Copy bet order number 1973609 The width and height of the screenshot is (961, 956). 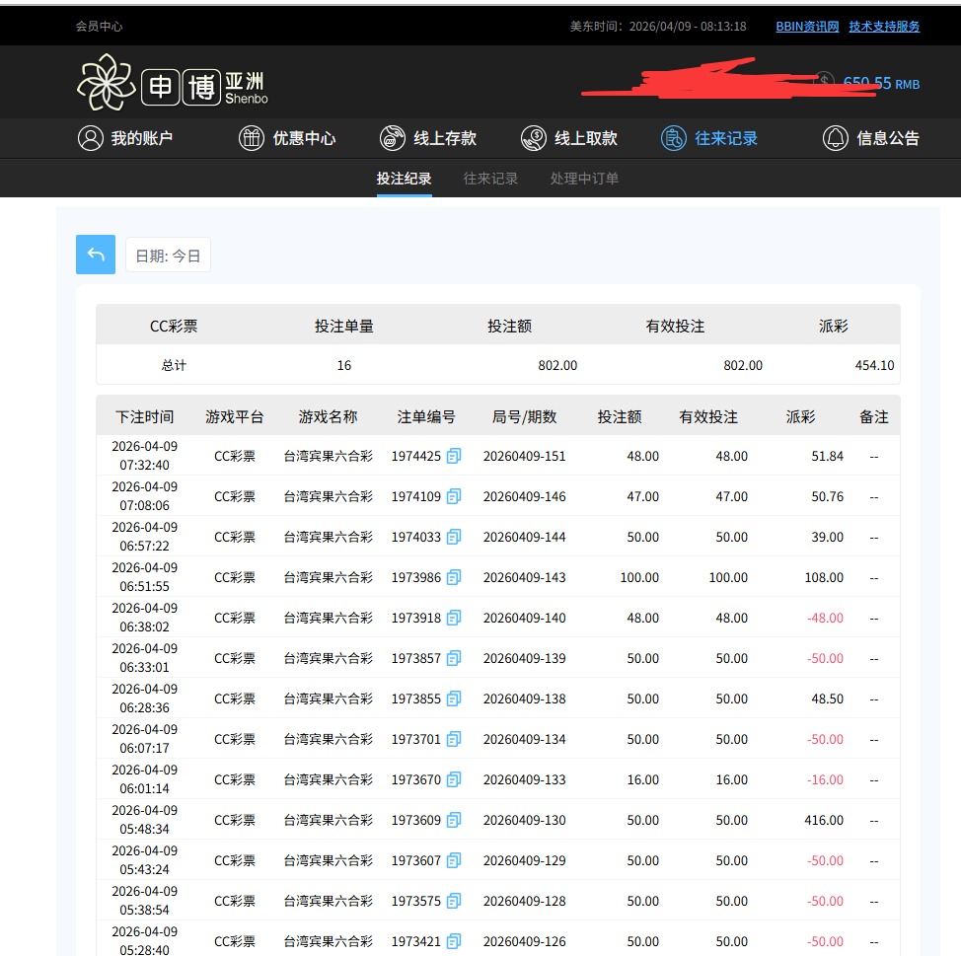coord(454,820)
